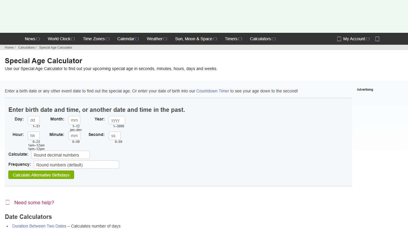Click the Need some help link
The height and width of the screenshot is (229, 408).
click(x=34, y=202)
